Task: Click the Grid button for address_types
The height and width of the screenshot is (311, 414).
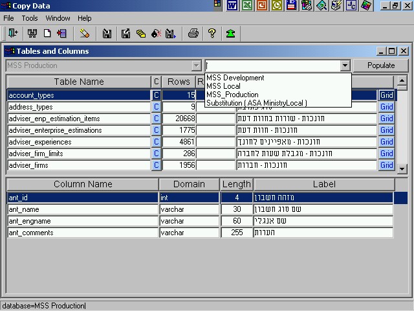Action: pos(386,107)
